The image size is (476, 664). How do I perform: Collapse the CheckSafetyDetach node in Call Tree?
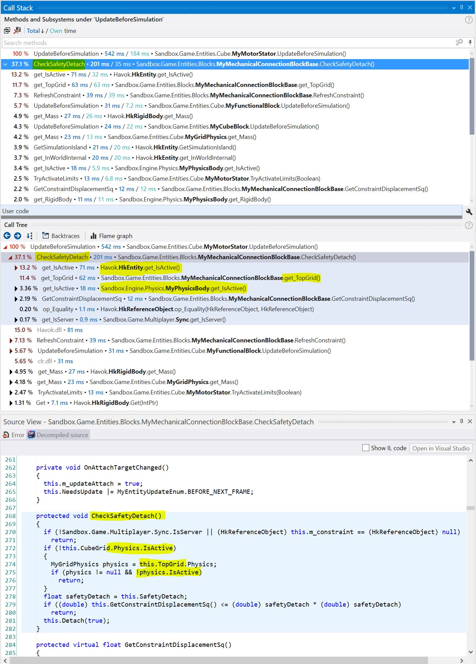(x=10, y=257)
